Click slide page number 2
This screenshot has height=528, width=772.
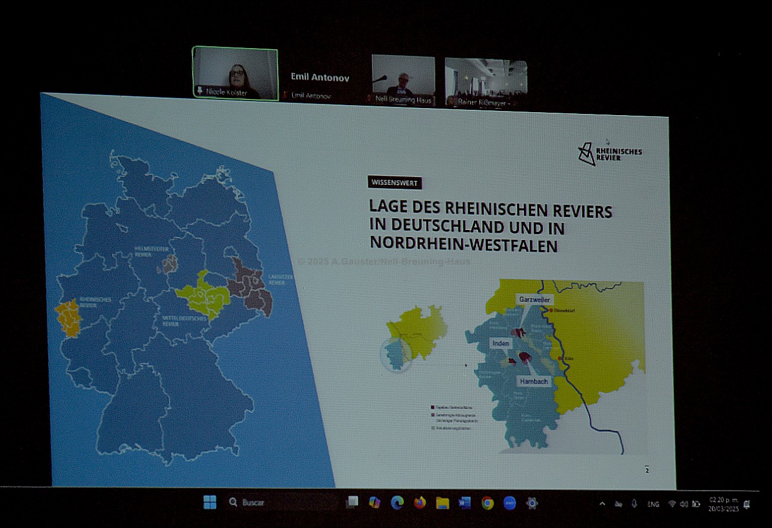click(x=647, y=470)
